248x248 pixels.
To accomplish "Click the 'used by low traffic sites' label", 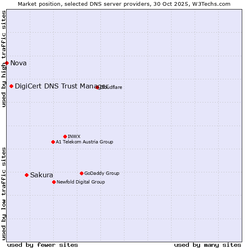I will (4, 193).
